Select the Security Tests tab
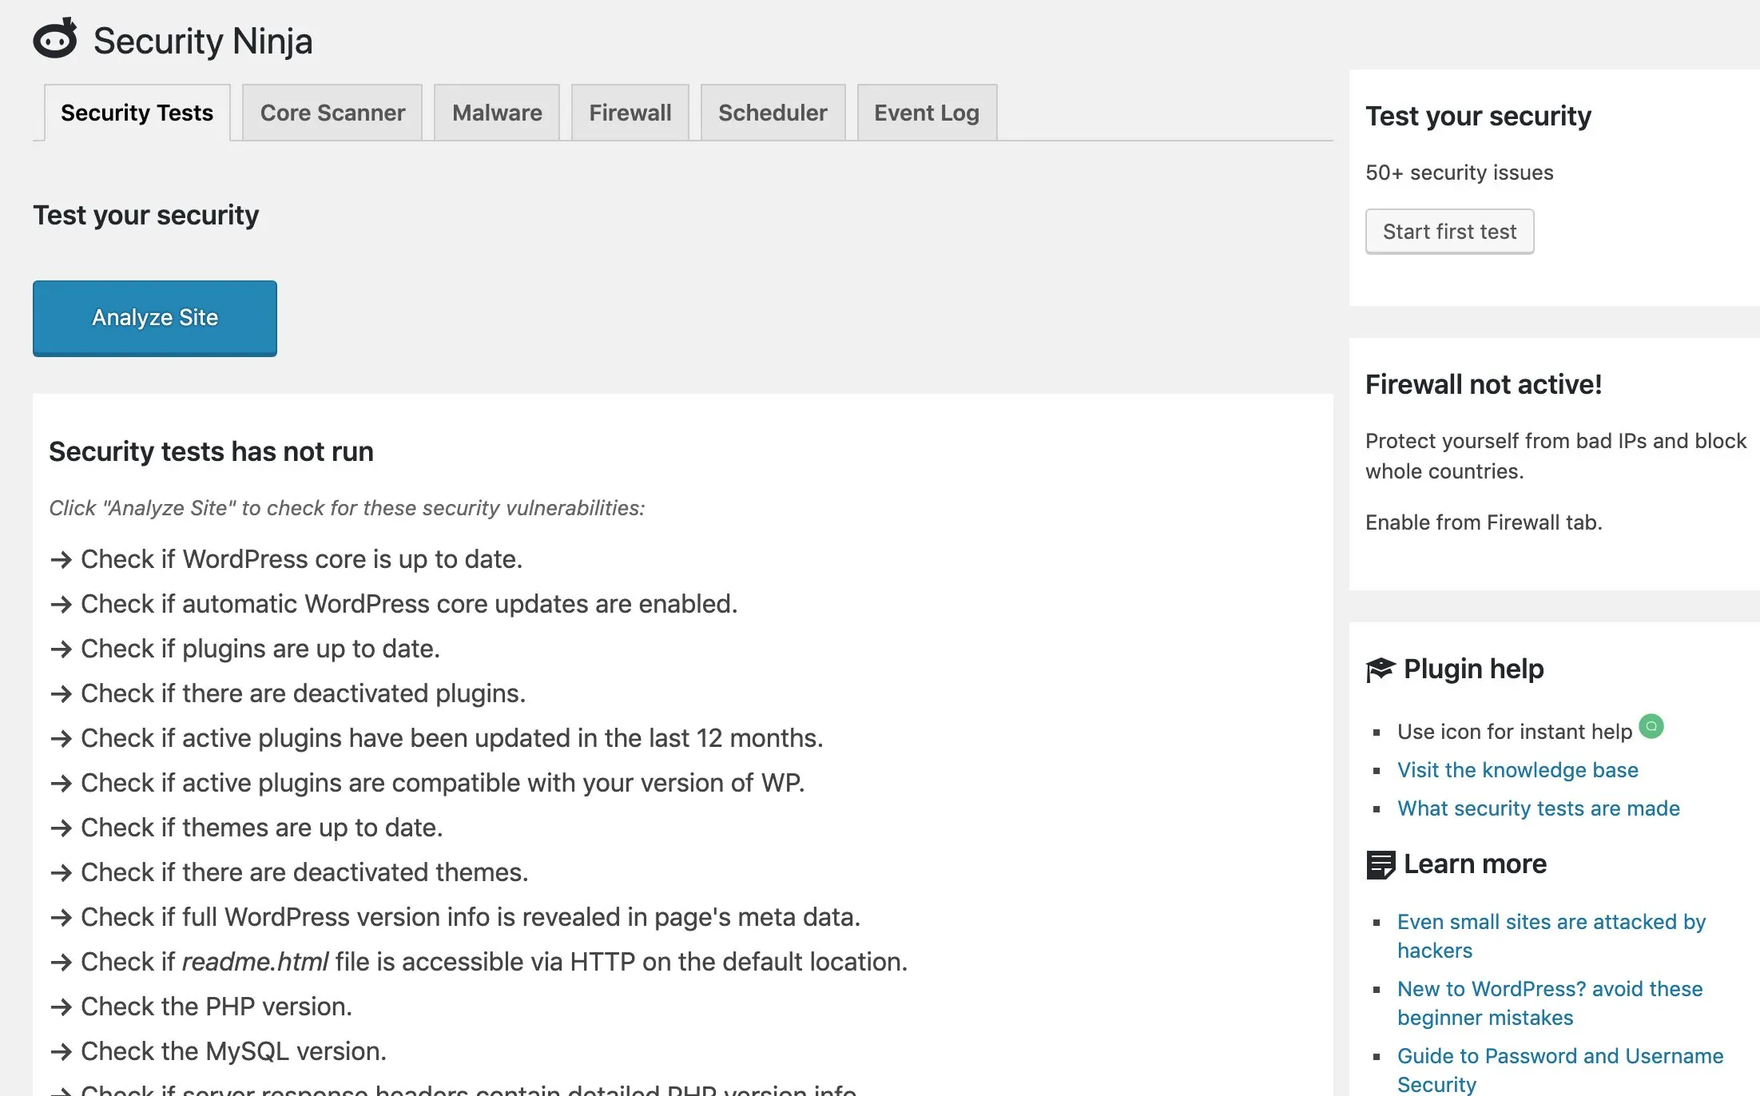This screenshot has width=1760, height=1096. click(x=137, y=113)
